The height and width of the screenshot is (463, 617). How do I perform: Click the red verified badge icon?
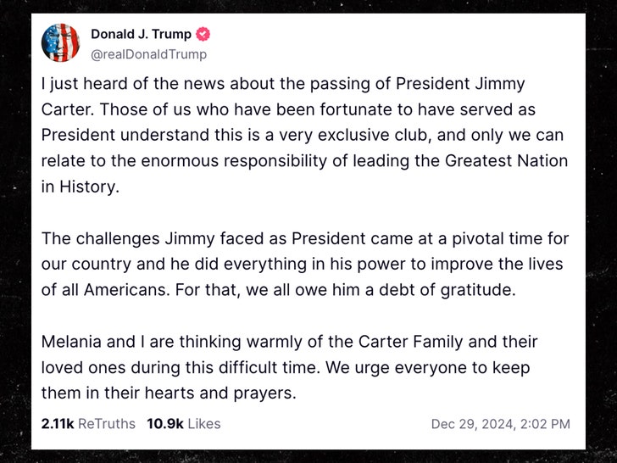click(x=204, y=35)
